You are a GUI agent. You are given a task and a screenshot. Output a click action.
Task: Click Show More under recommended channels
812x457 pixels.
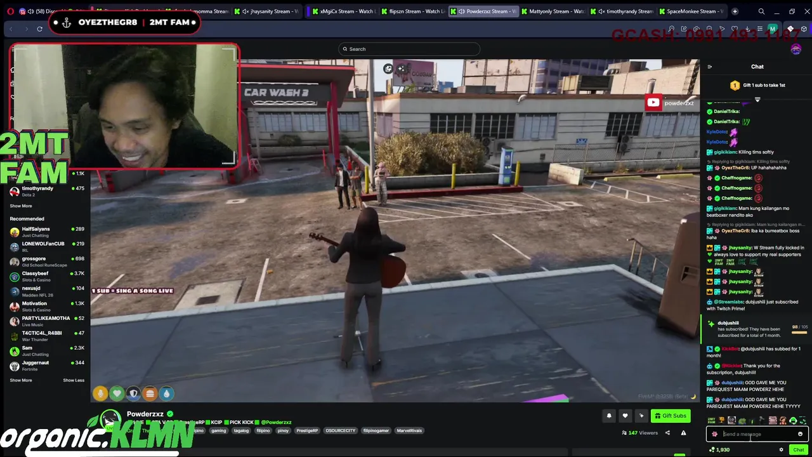click(20, 380)
